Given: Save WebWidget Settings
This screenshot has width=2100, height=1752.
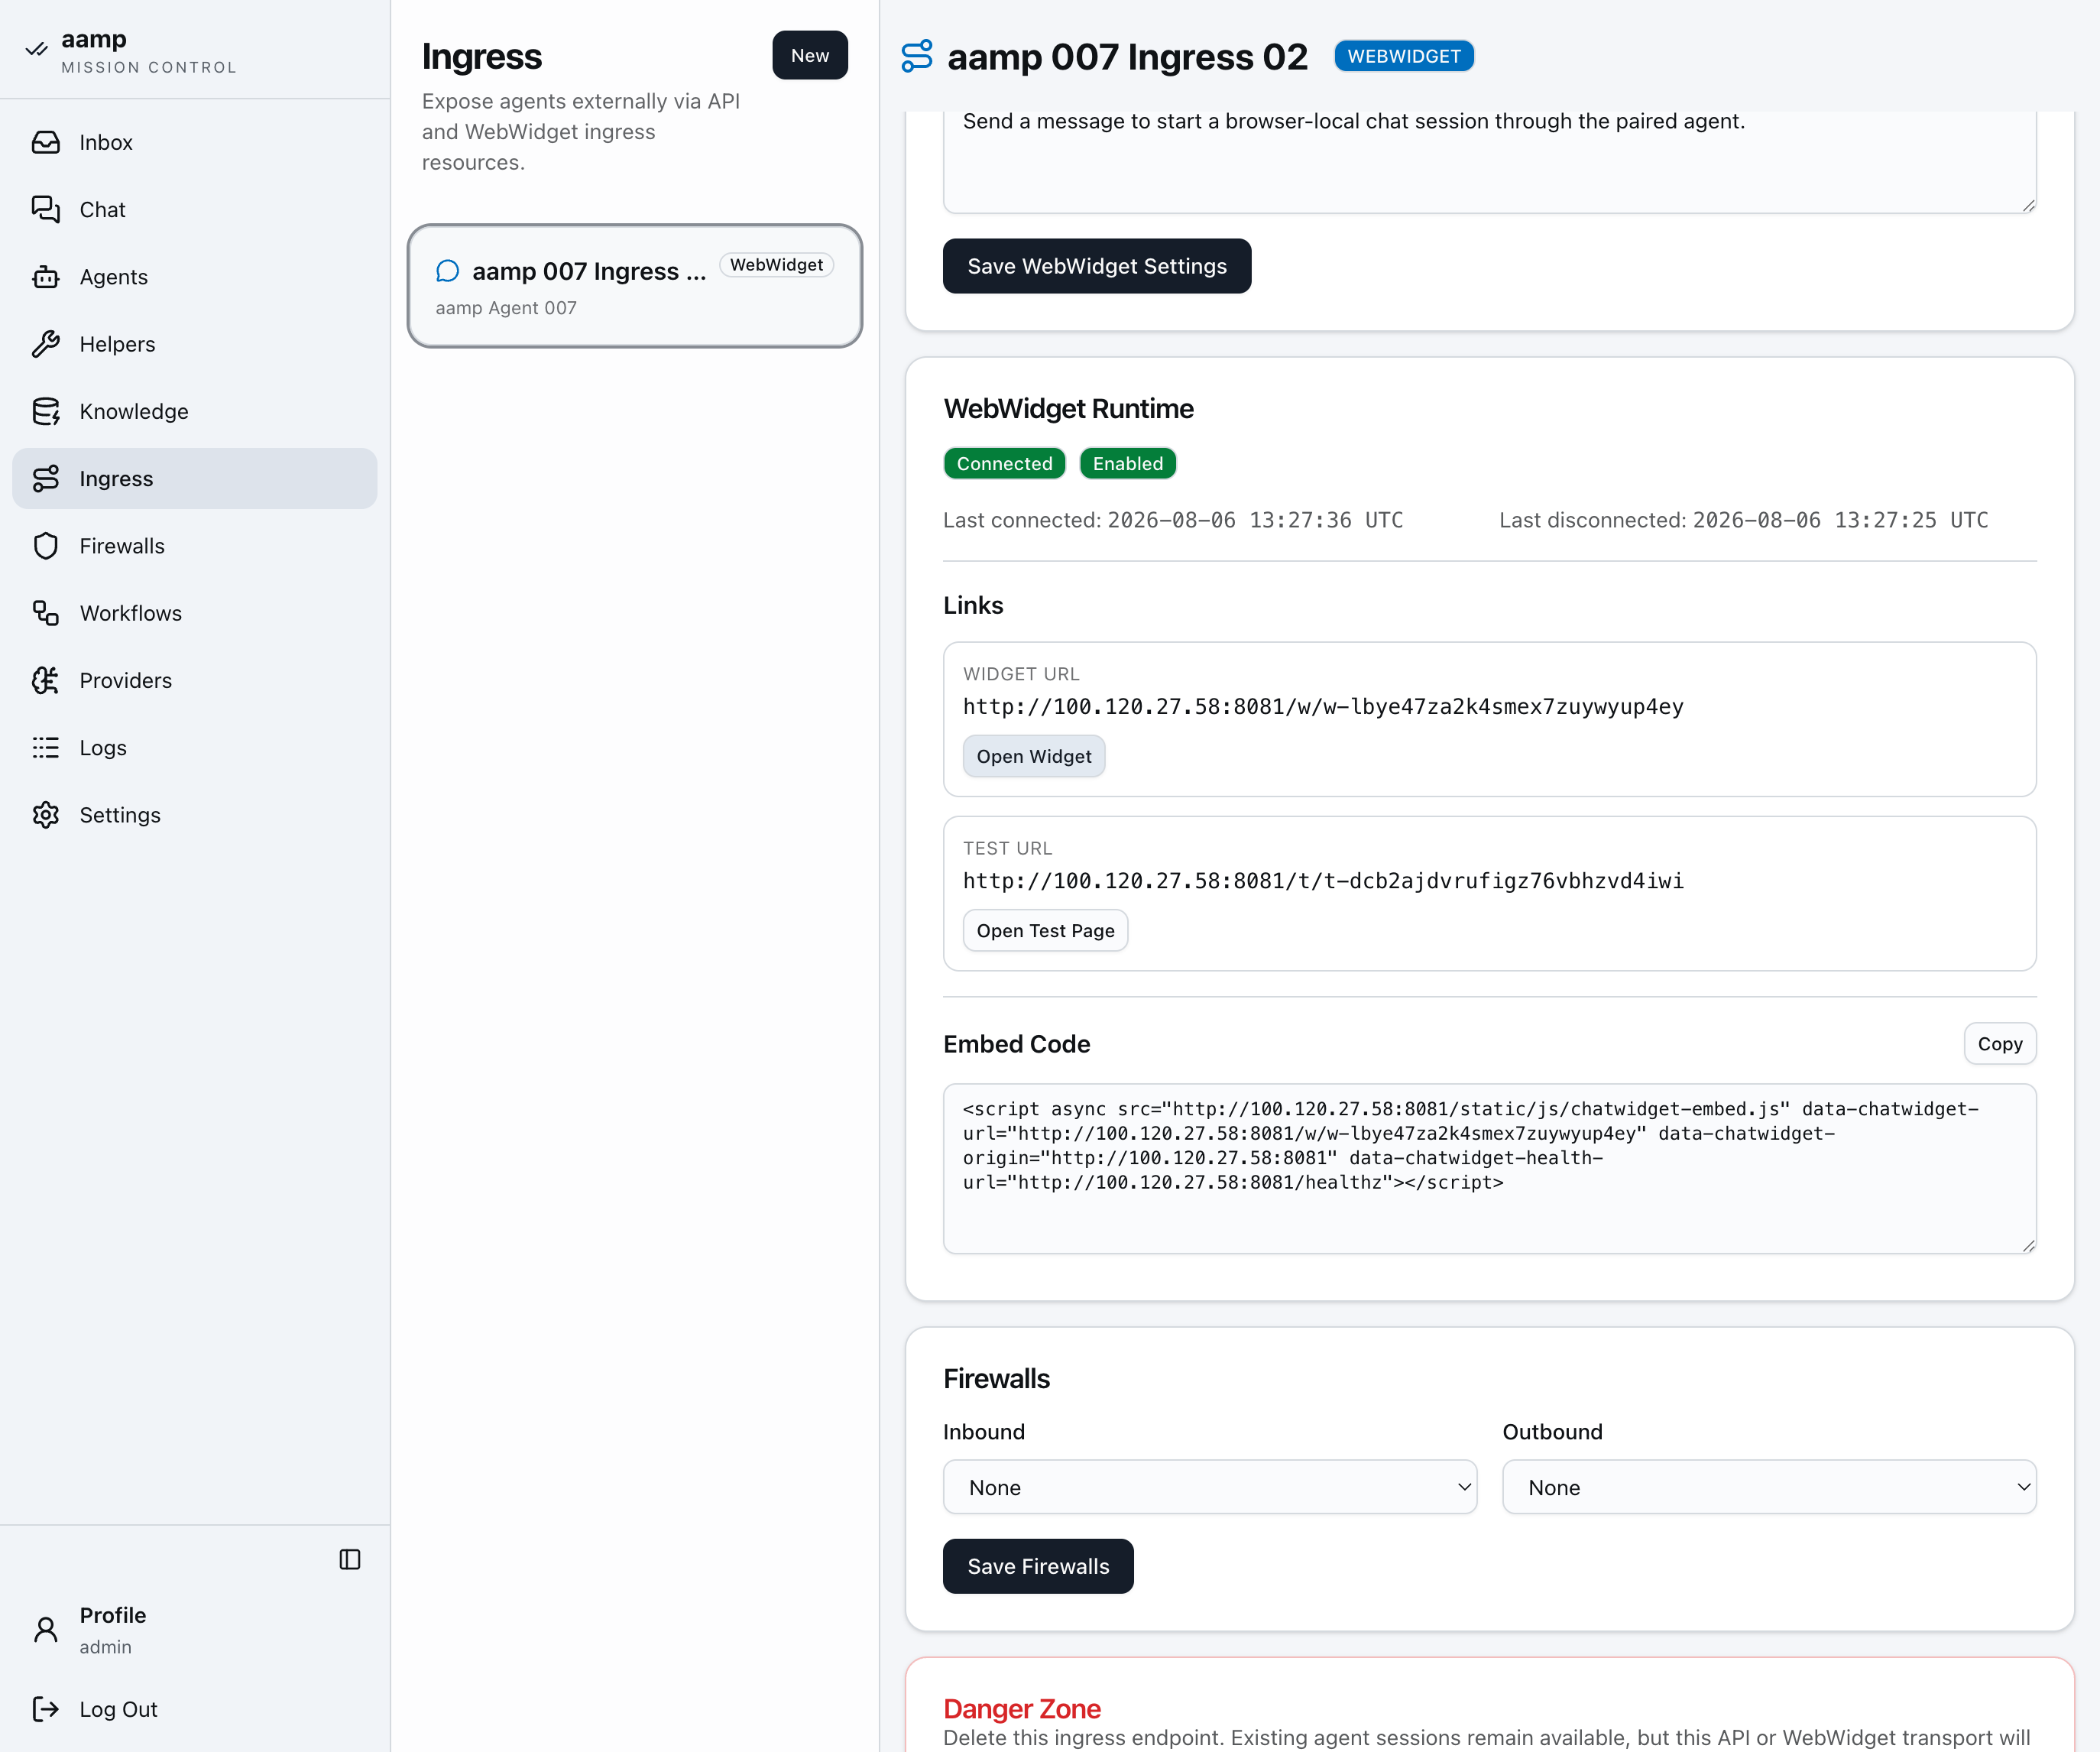Looking at the screenshot, I should click(1097, 266).
